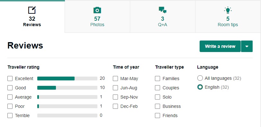Select the English language radio button
The height and width of the screenshot is (127, 261).
click(200, 87)
